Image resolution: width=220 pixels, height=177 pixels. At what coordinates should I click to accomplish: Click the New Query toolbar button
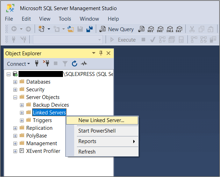click(117, 29)
